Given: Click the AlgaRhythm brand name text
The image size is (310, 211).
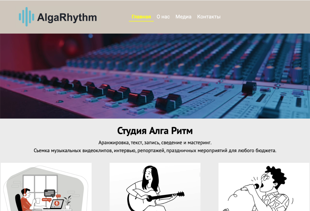Looking at the screenshot, I should [67, 17].
